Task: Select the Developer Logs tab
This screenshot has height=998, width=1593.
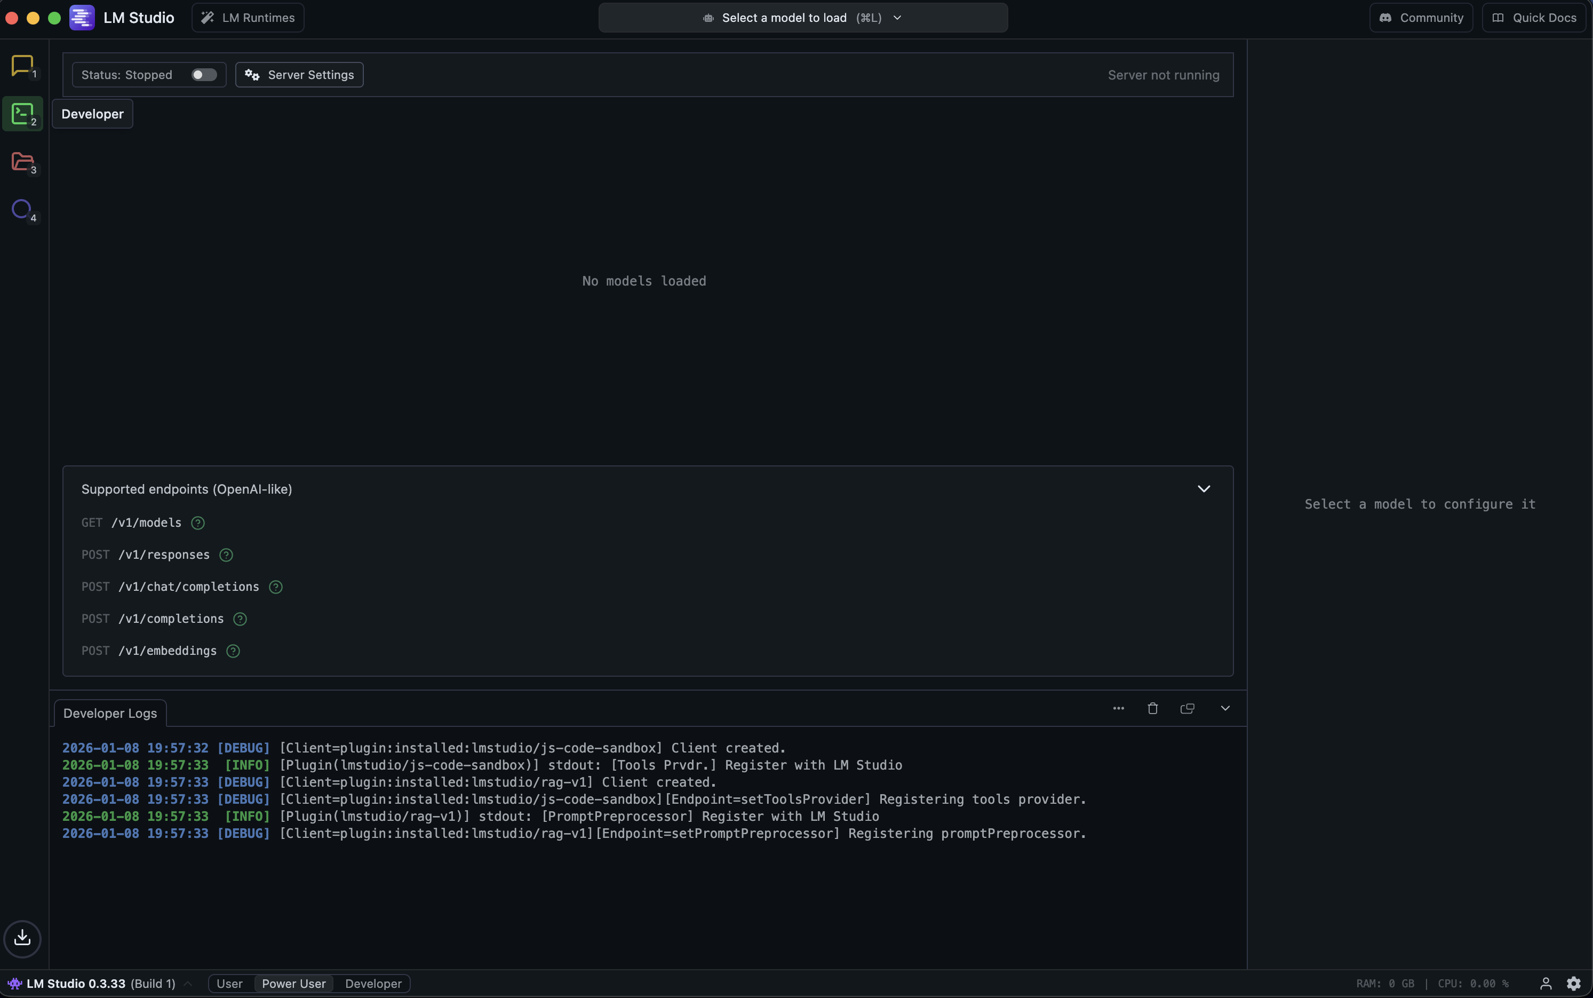Action: click(110, 714)
